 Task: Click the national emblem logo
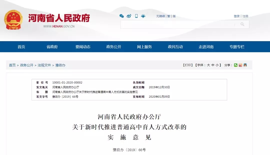[x=13, y=20]
